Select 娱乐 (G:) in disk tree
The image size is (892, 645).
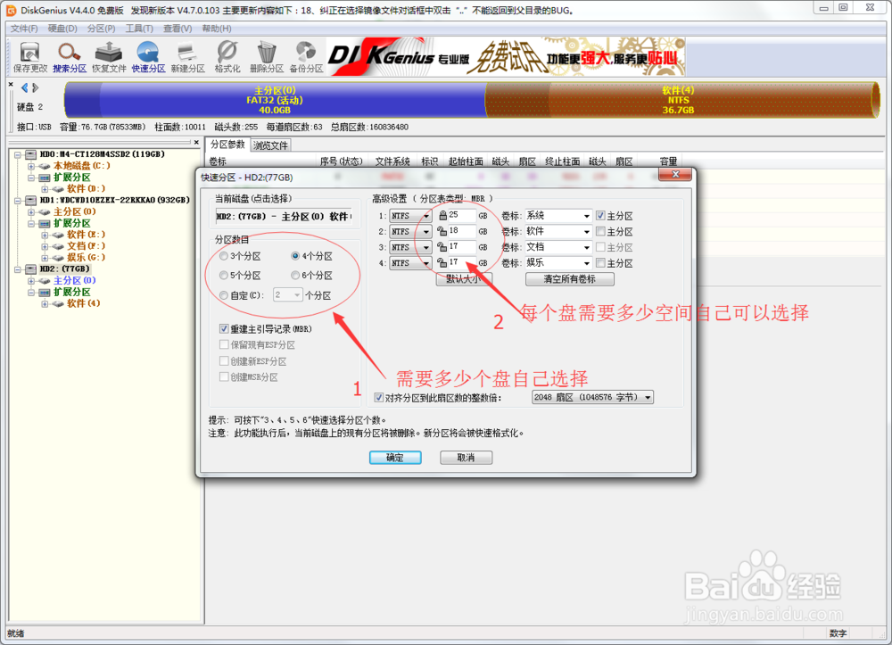[x=87, y=258]
